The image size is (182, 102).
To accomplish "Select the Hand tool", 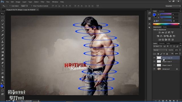I will click(x=3, y=77).
